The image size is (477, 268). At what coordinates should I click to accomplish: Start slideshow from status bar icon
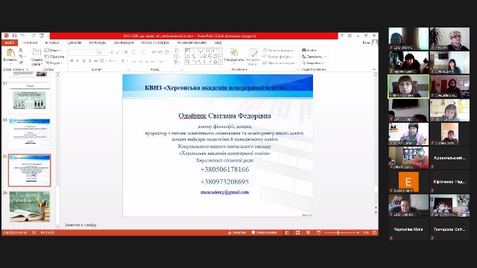pos(318,232)
